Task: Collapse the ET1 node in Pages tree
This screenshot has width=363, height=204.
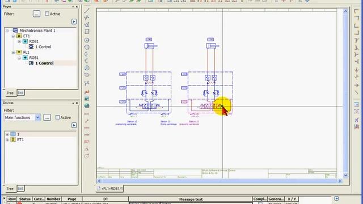Action: (13, 36)
